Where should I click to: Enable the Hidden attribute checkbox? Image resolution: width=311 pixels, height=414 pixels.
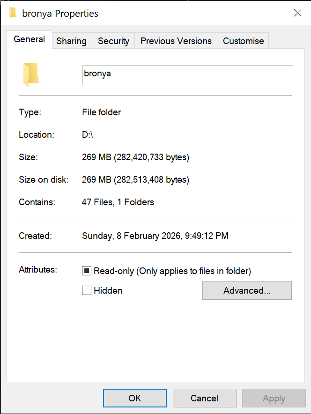(87, 290)
